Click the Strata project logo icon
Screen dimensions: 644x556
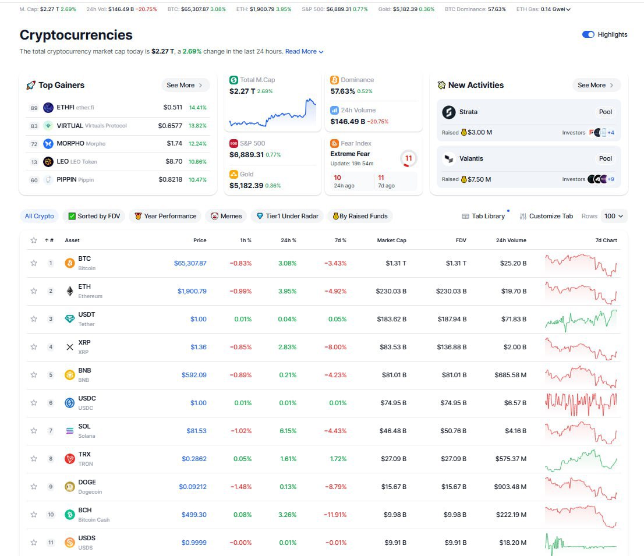[x=448, y=112]
